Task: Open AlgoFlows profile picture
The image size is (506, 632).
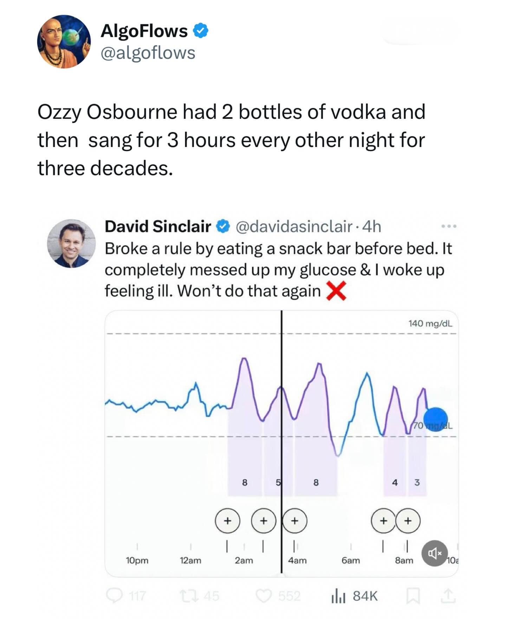Action: point(64,41)
